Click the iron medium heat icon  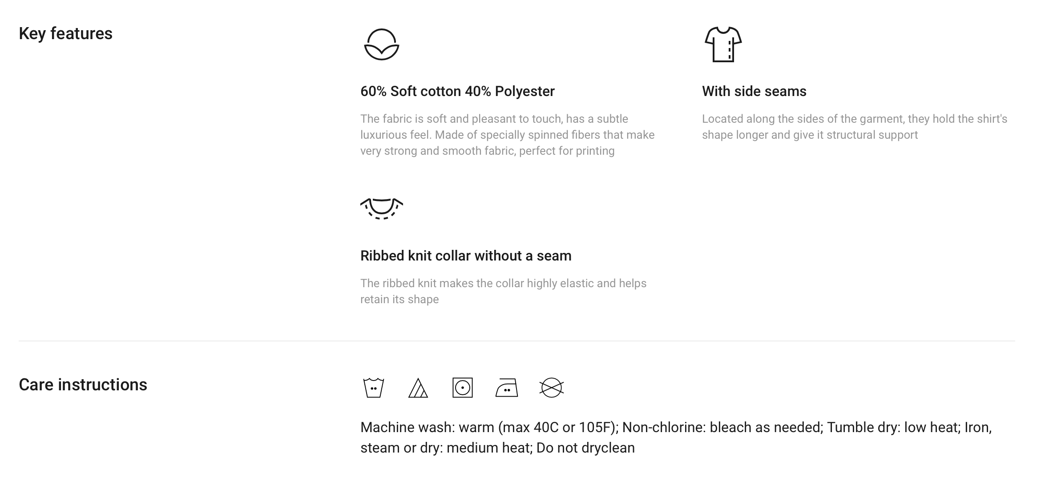coord(507,388)
